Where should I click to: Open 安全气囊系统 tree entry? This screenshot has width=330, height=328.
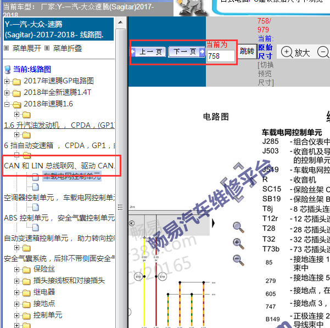point(59,259)
